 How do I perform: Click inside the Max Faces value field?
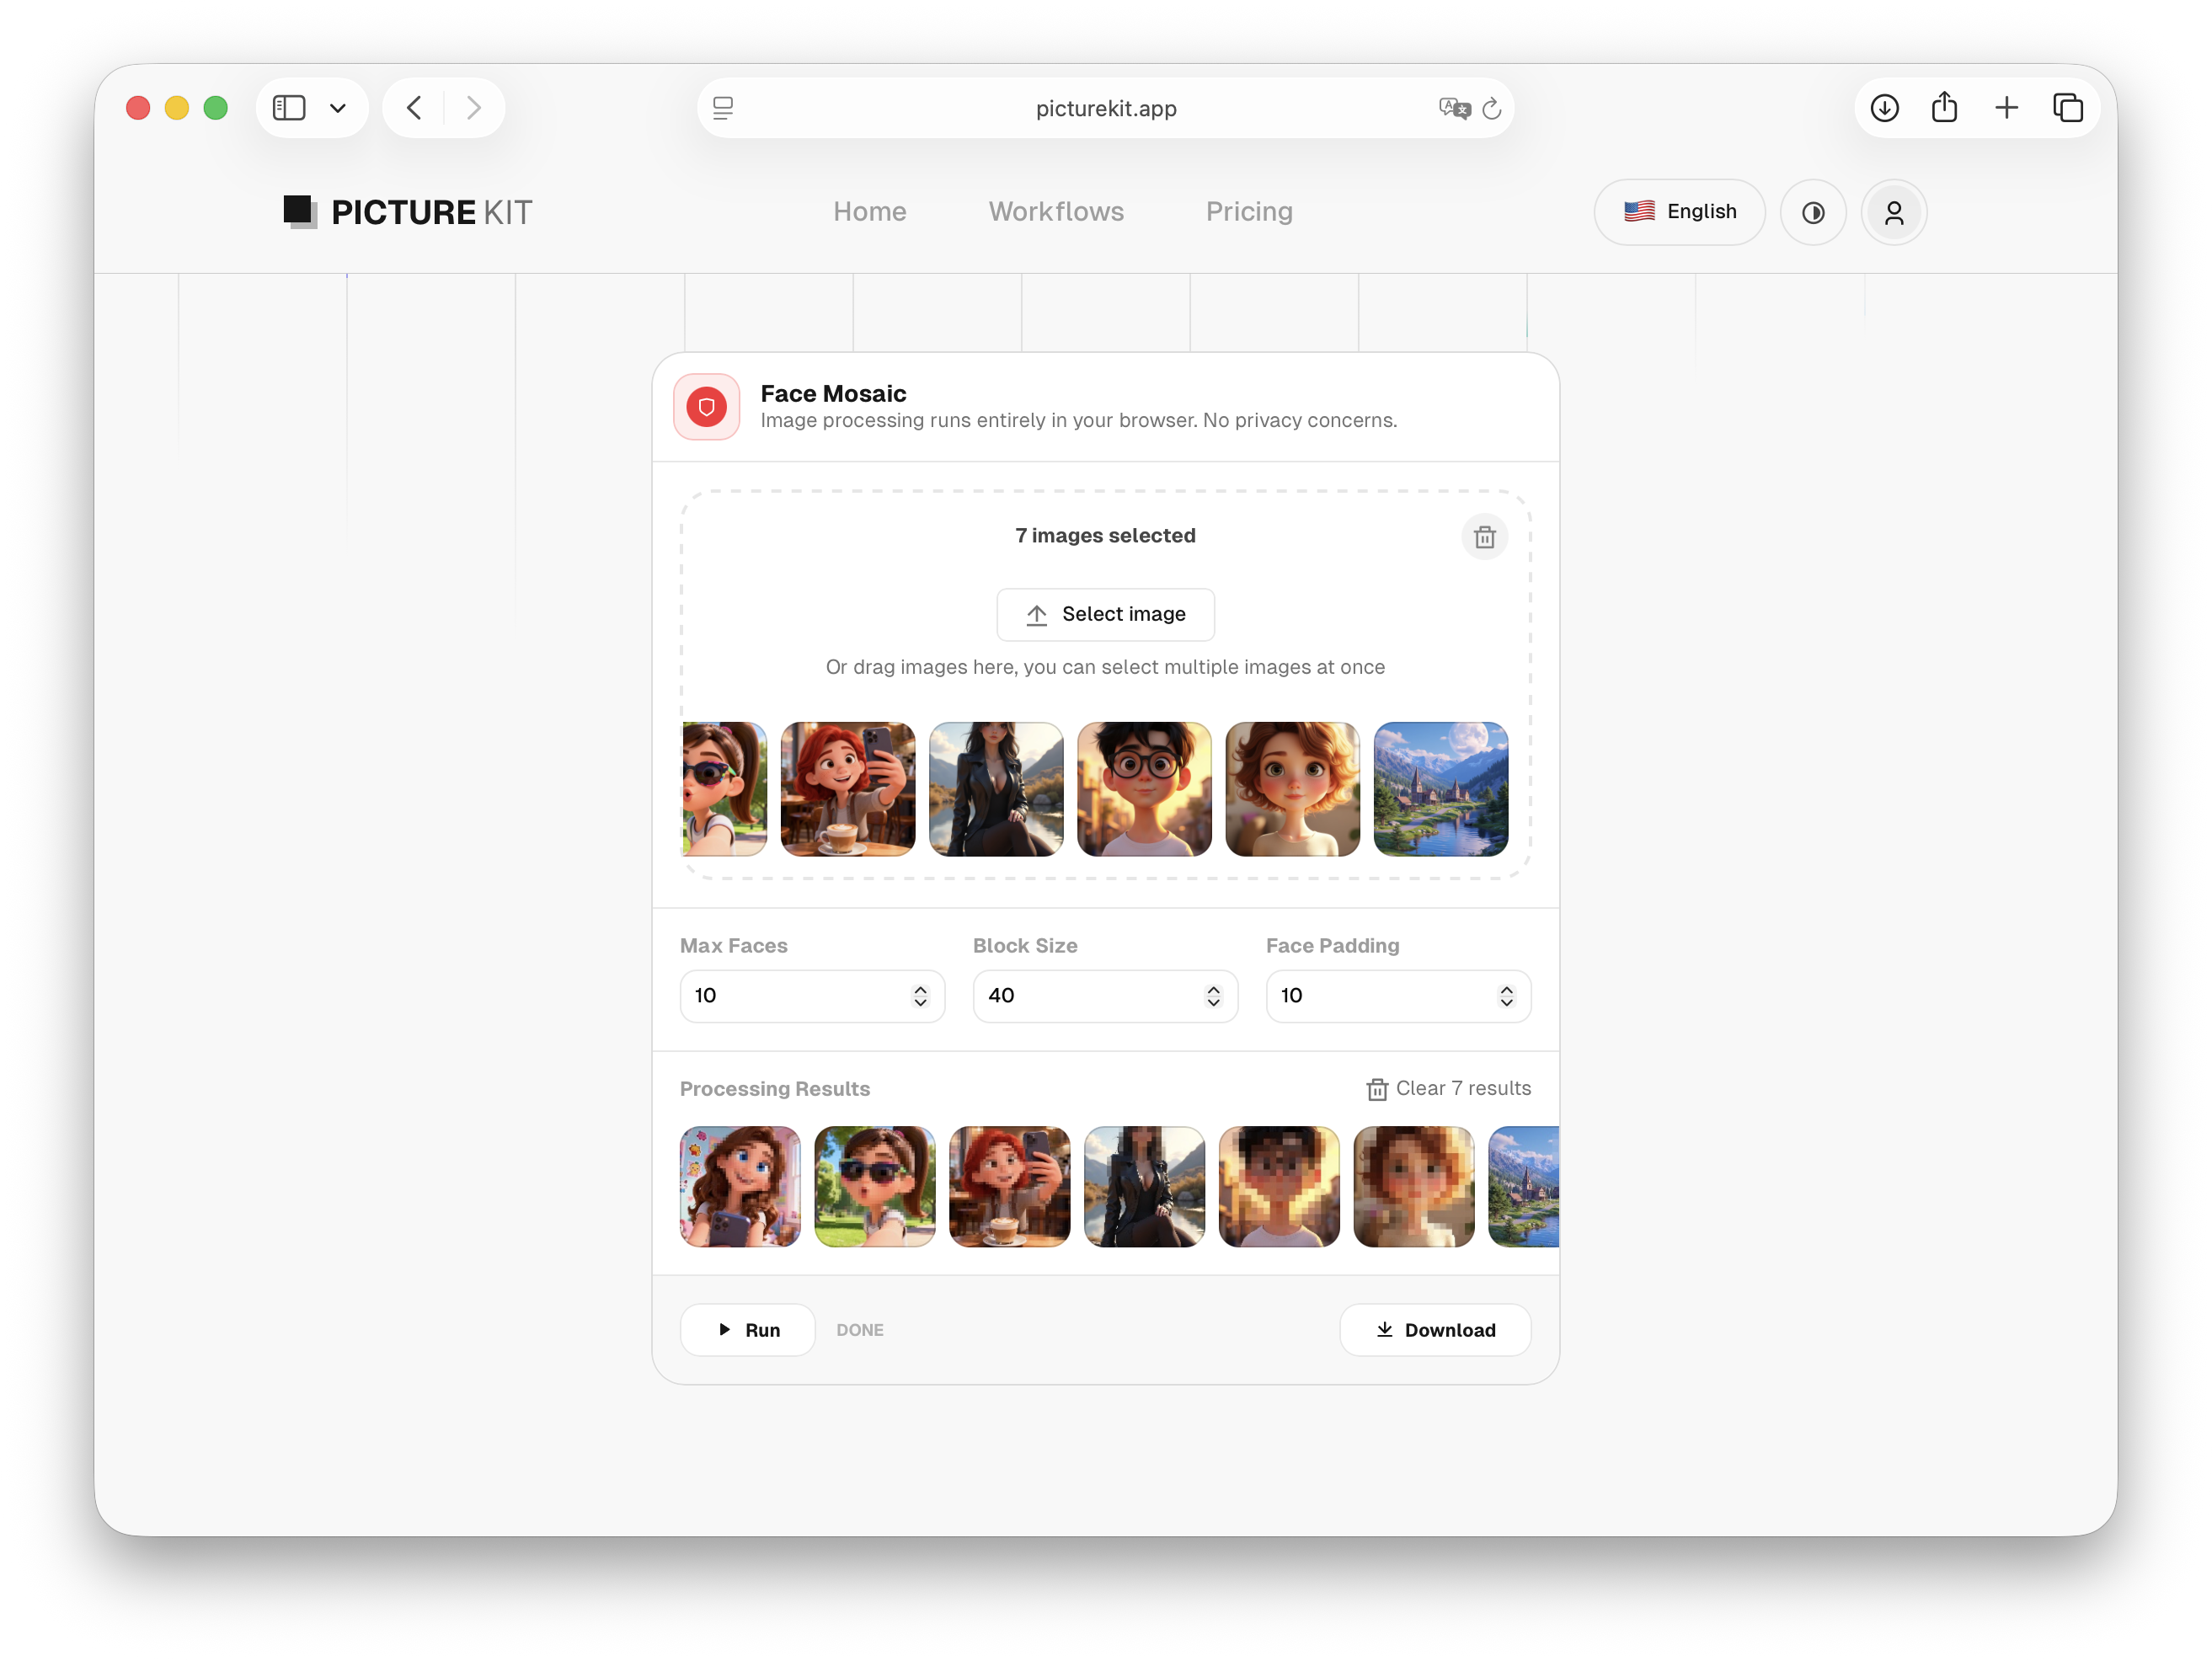[790, 996]
